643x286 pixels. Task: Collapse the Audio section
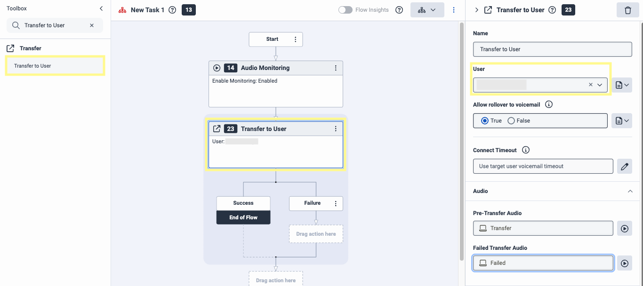[x=630, y=191]
